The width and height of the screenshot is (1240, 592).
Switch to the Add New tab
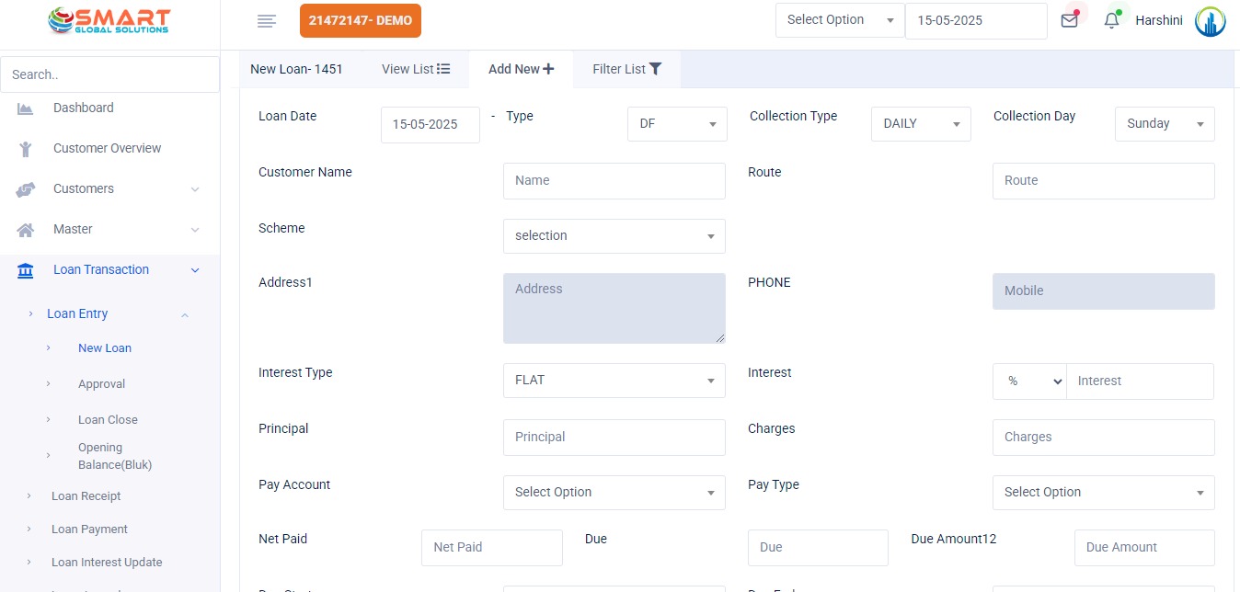tap(521, 69)
